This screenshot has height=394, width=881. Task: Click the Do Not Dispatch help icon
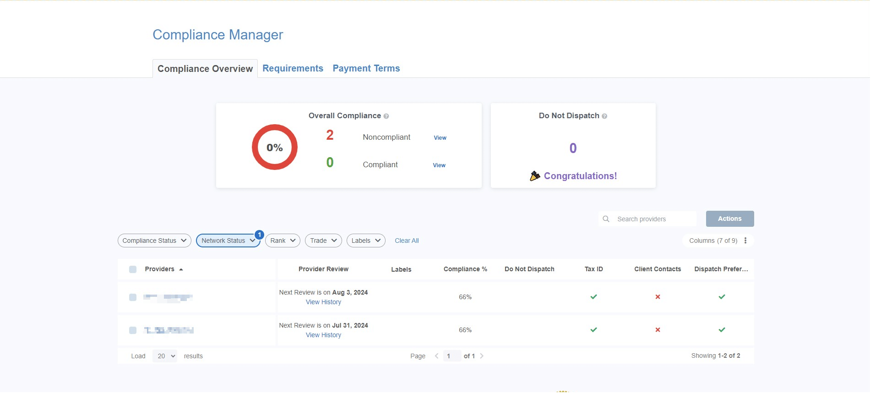pos(604,116)
